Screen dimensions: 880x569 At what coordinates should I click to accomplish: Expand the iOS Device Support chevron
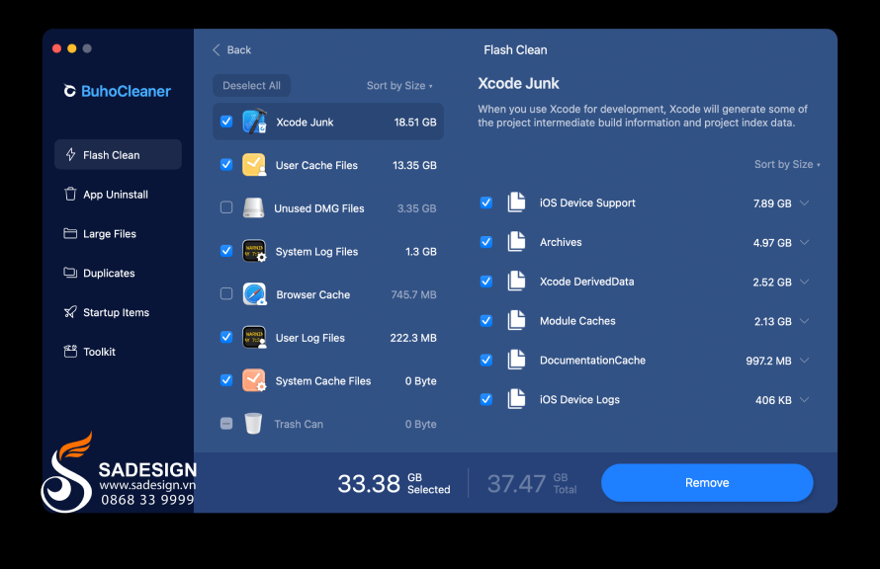click(x=804, y=203)
